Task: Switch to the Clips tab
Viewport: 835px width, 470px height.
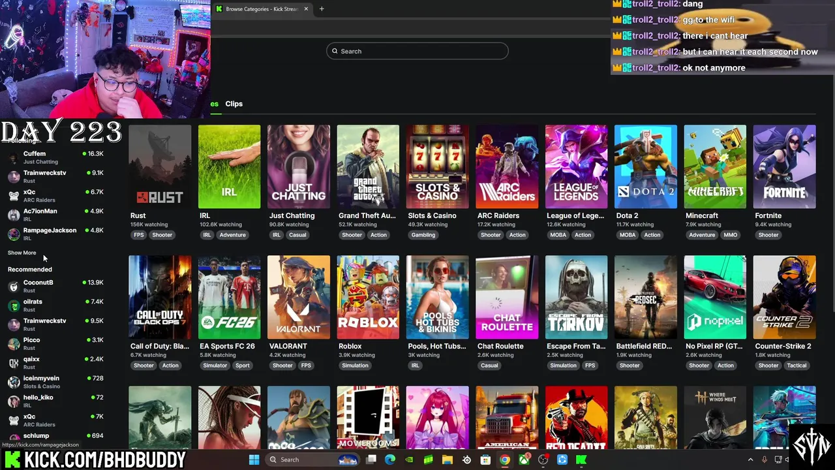Action: point(234,104)
